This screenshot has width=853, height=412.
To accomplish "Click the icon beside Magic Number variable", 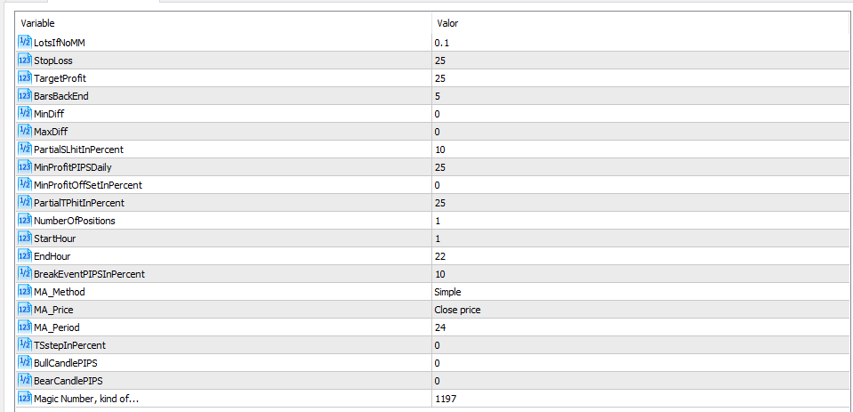I will (x=25, y=399).
